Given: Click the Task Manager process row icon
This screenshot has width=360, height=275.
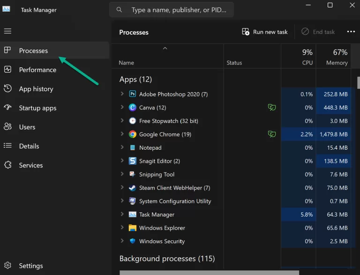Looking at the screenshot, I should click(x=133, y=214).
